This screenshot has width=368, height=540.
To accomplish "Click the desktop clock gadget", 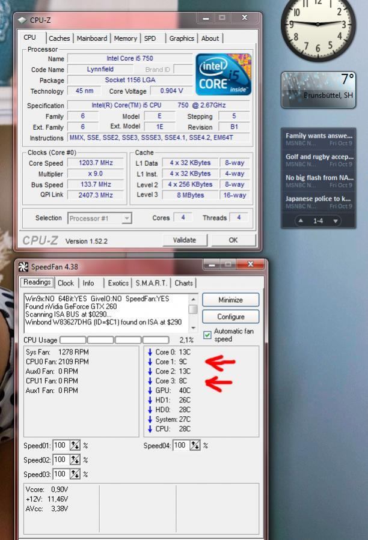I will point(317,25).
